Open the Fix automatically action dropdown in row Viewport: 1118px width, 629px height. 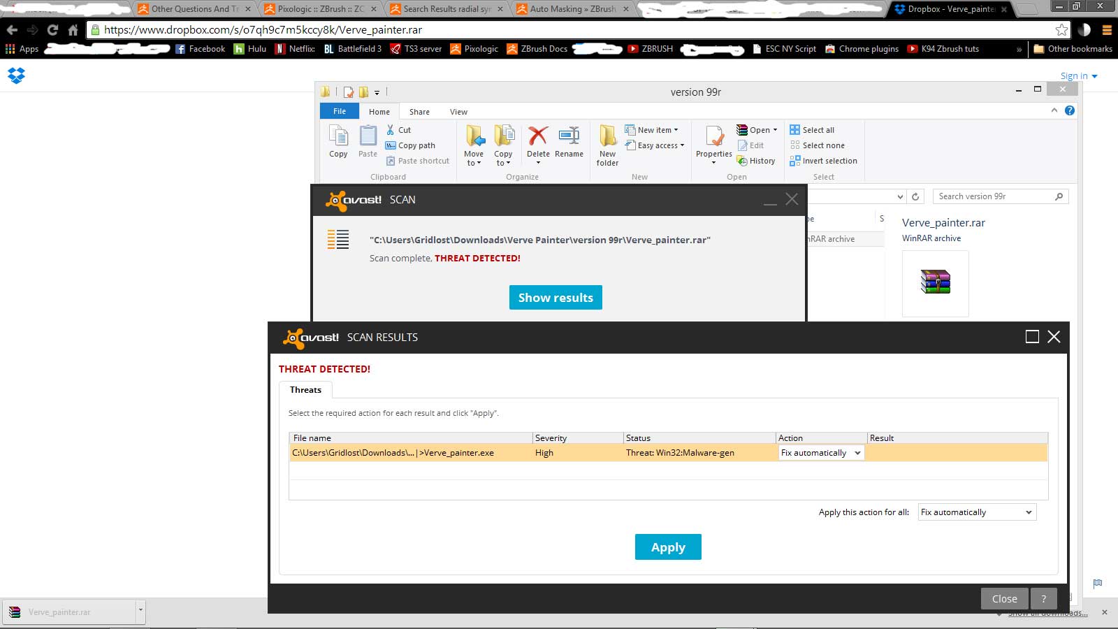821,453
